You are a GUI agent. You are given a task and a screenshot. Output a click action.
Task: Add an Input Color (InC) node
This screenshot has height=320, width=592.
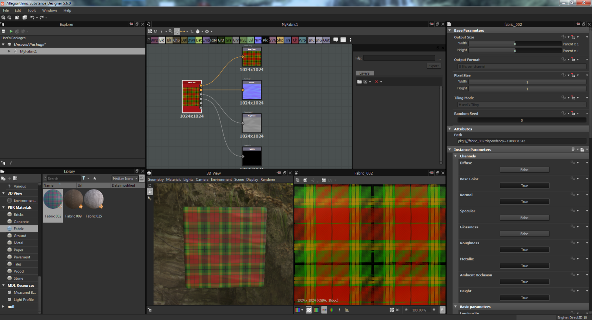(x=312, y=40)
